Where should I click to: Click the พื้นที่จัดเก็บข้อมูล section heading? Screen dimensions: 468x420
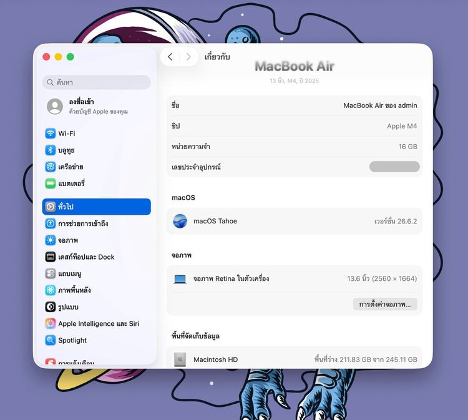tap(195, 336)
